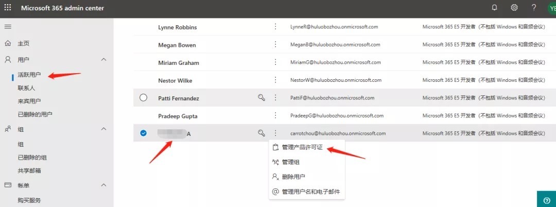Click the license text in Pradeep Gupta row
556x207 pixels.
483,115
